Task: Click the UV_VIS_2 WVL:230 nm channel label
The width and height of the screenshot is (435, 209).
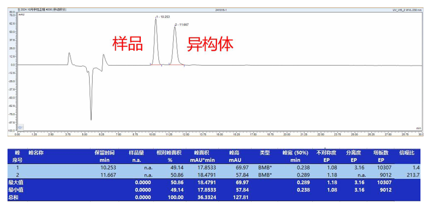Action: pos(409,10)
